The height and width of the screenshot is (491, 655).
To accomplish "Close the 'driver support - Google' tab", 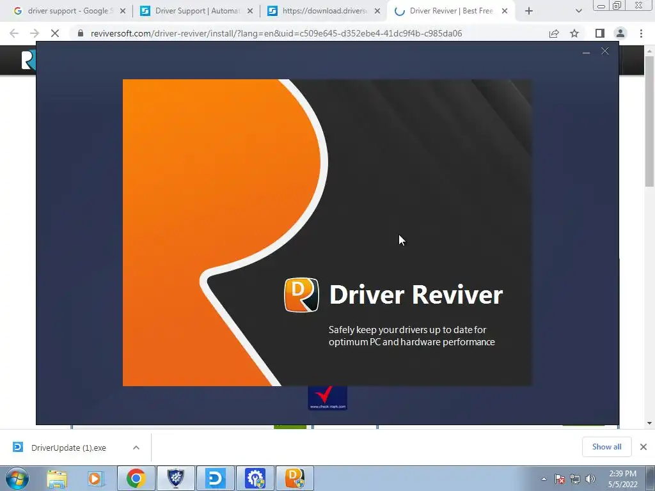I will [123, 12].
